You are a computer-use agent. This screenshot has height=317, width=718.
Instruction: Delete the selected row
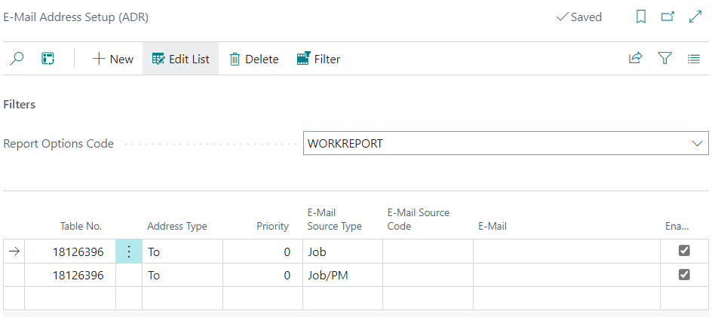click(254, 59)
